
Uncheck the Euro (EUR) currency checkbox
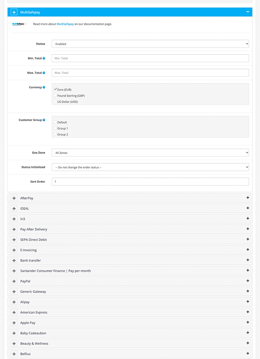[55, 89]
